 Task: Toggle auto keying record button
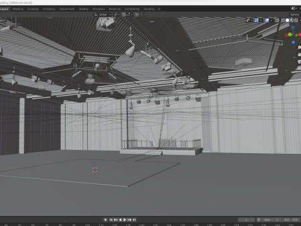(105, 220)
